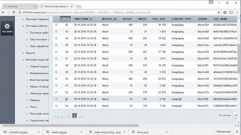Close the Контакты tab
The image size is (241, 135).
pyautogui.click(x=35, y=6)
